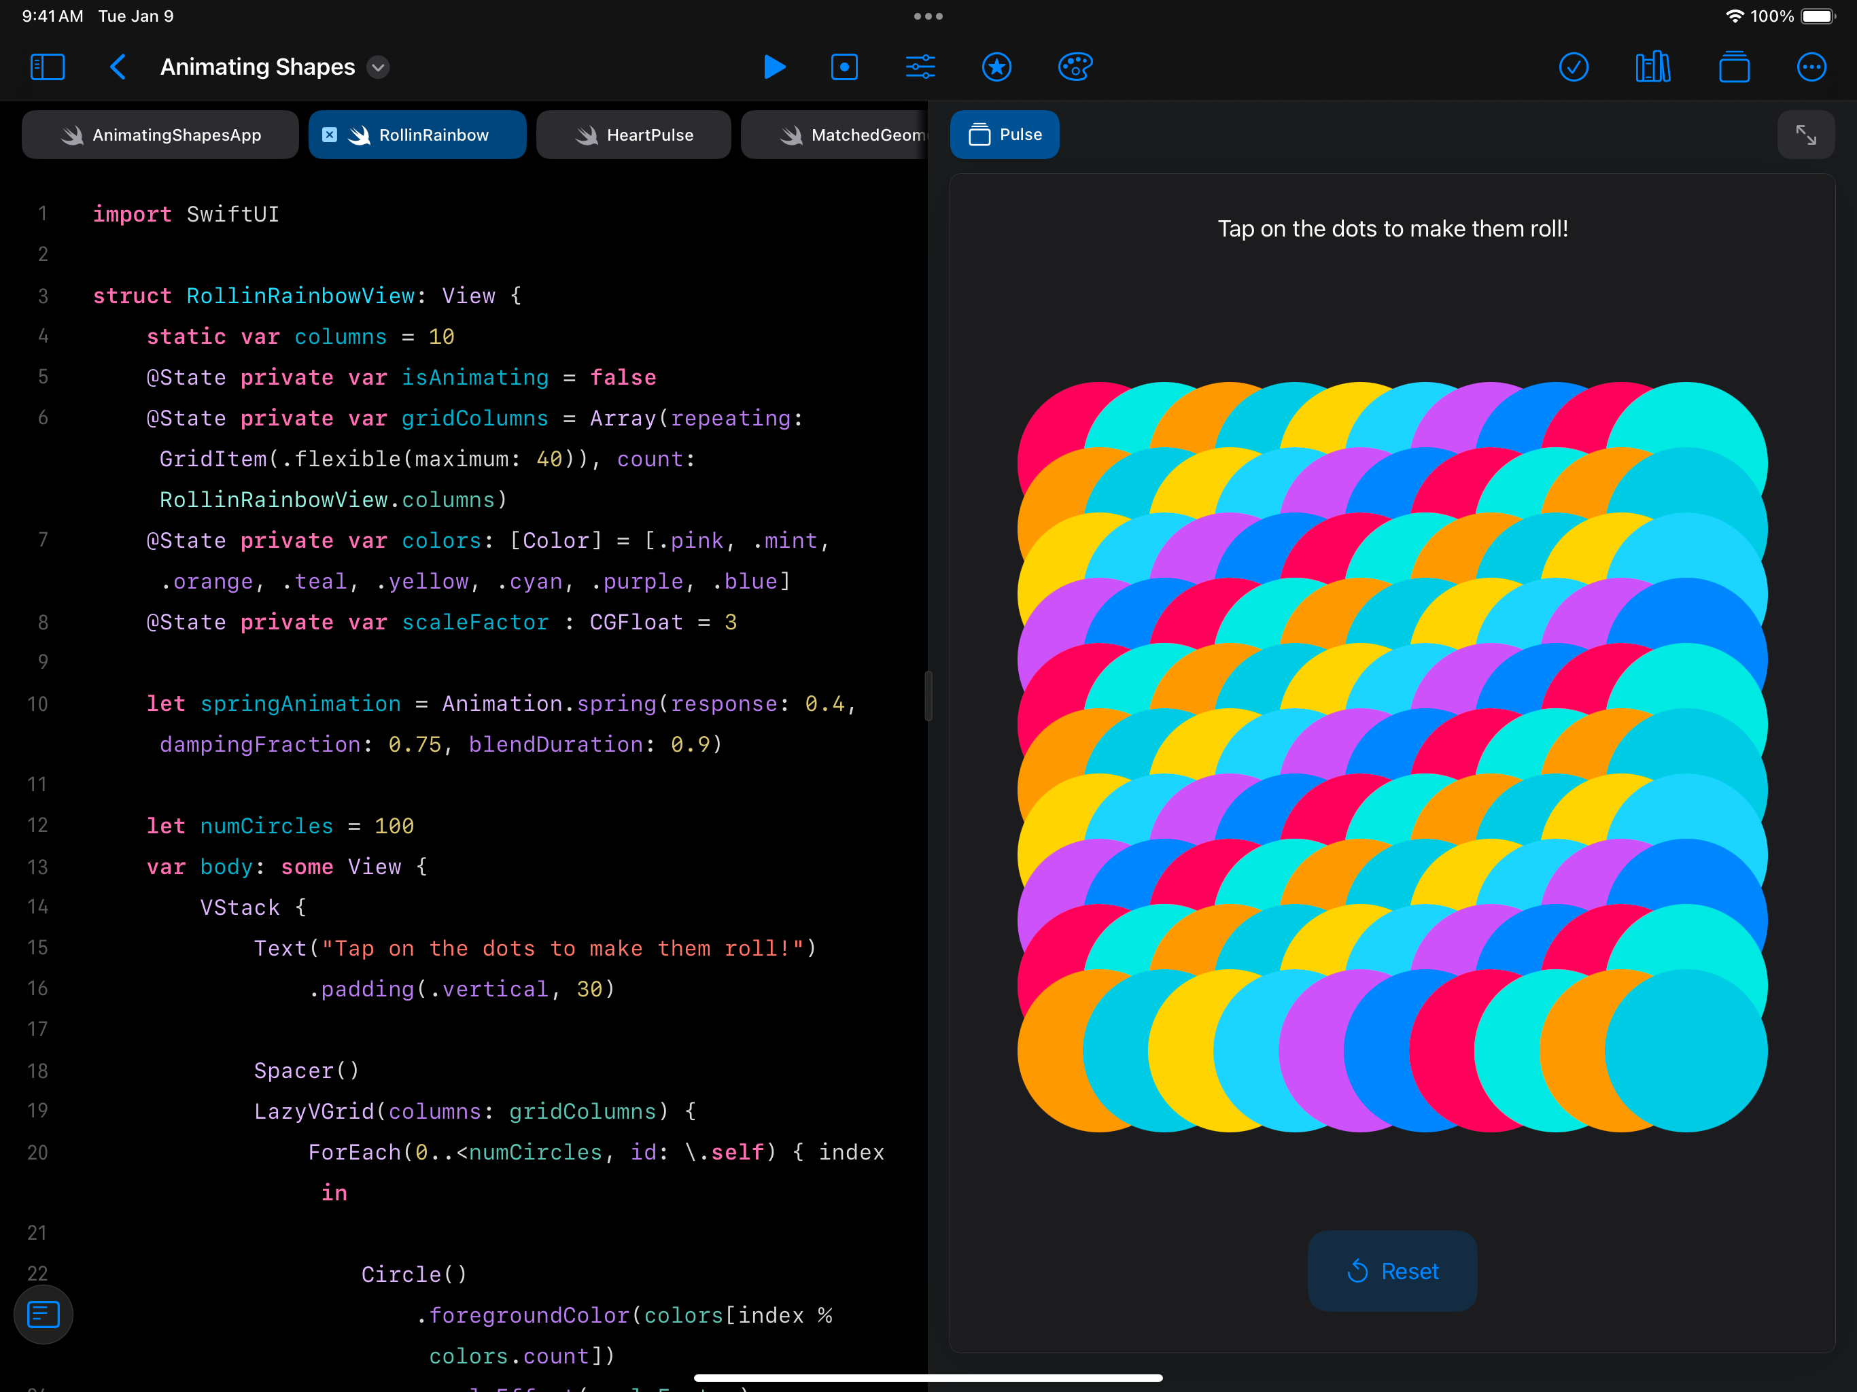
Task: Click the star badge icon
Action: click(x=996, y=67)
